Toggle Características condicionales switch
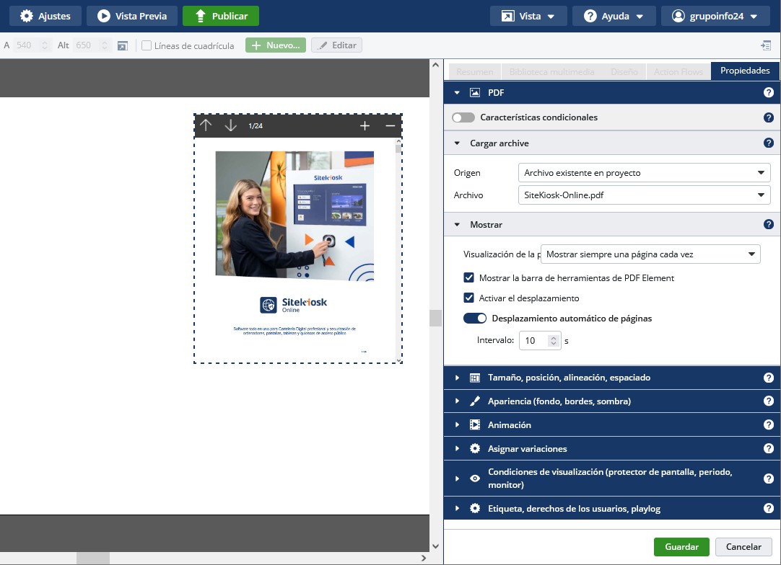This screenshot has height=565, width=781. 463,117
